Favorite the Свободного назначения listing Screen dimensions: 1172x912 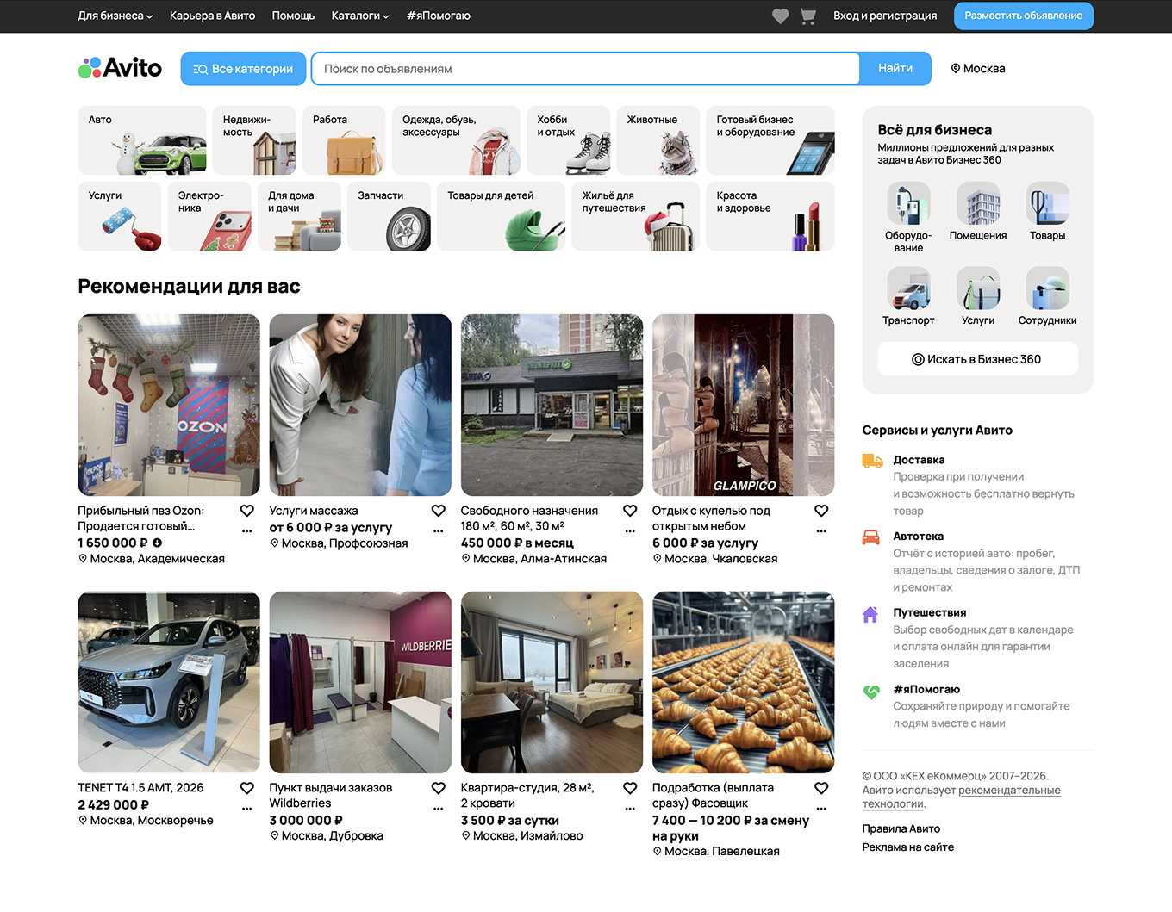(x=630, y=511)
